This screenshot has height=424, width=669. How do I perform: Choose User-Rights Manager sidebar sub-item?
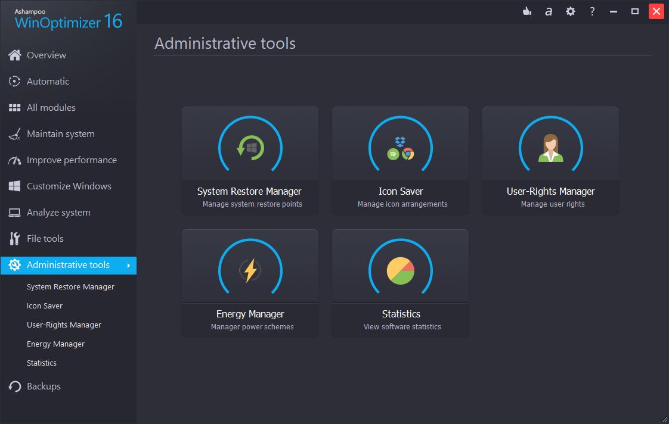coord(64,325)
